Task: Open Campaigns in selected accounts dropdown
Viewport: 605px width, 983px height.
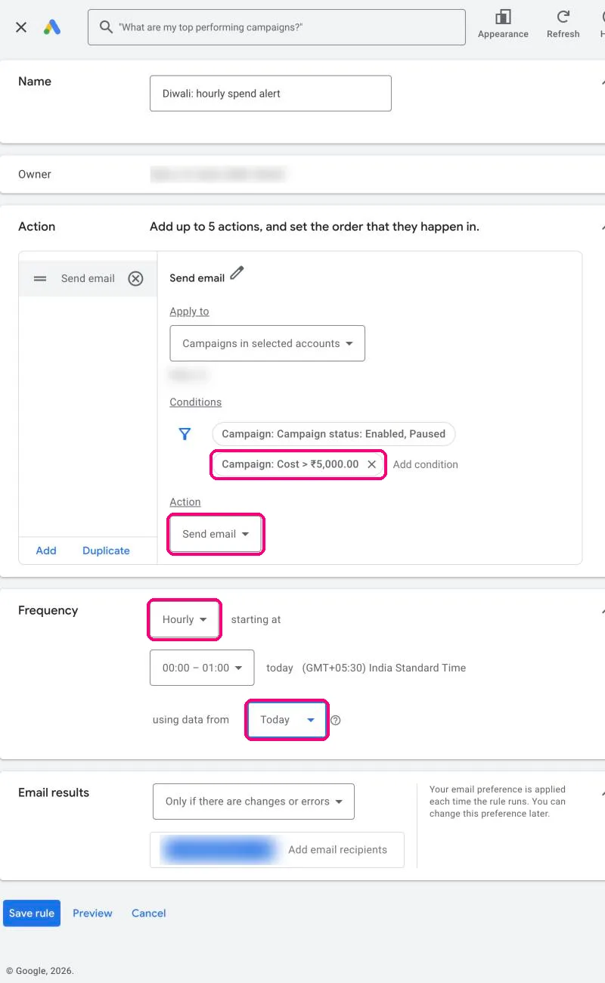Action: (x=268, y=343)
